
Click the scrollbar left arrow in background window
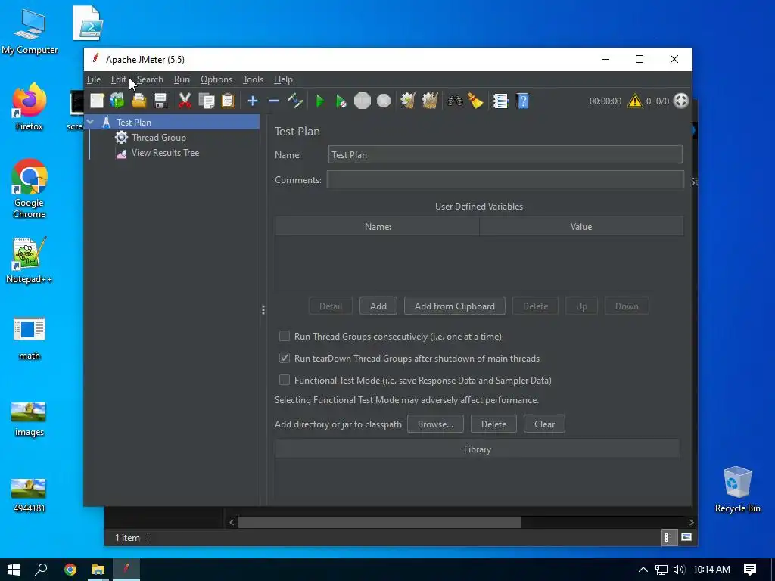pyautogui.click(x=232, y=522)
